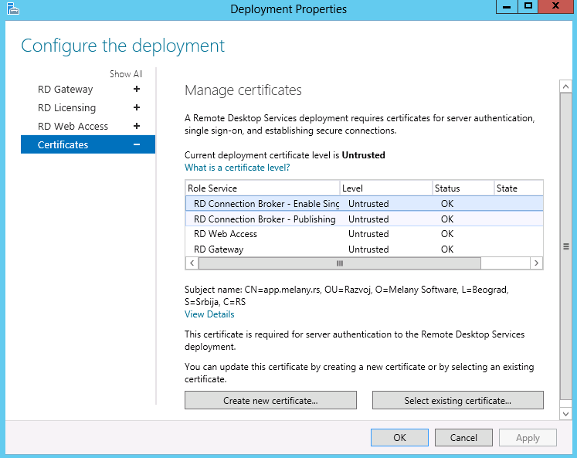Sort by Role Service column header
The height and width of the screenshot is (458, 577).
(263, 188)
